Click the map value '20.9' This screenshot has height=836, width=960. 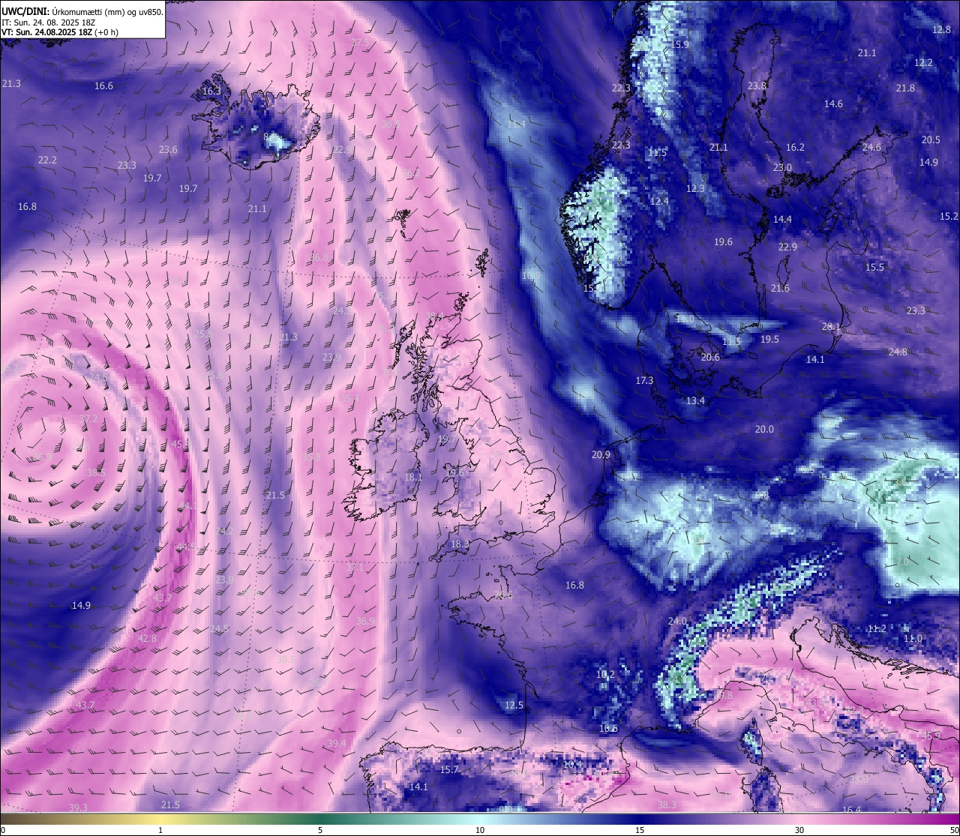pos(601,455)
